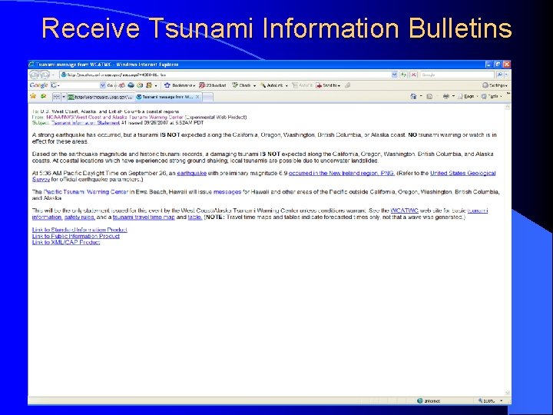This screenshot has width=553, height=415.
Task: Click the RSS feeds icon
Action: tap(429, 96)
